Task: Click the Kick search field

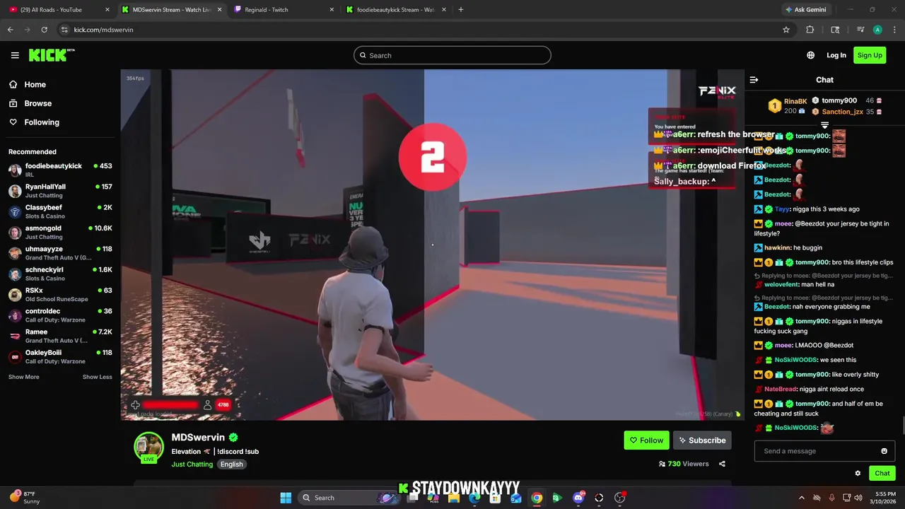Action: pyautogui.click(x=452, y=55)
